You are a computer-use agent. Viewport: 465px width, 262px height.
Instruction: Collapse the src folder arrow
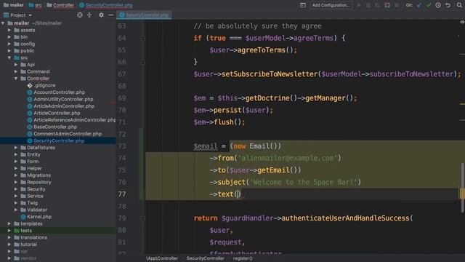[x=9, y=58]
